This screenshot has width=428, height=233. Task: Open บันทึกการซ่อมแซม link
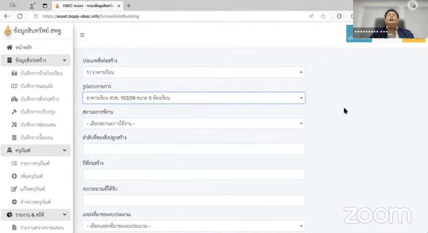38,125
